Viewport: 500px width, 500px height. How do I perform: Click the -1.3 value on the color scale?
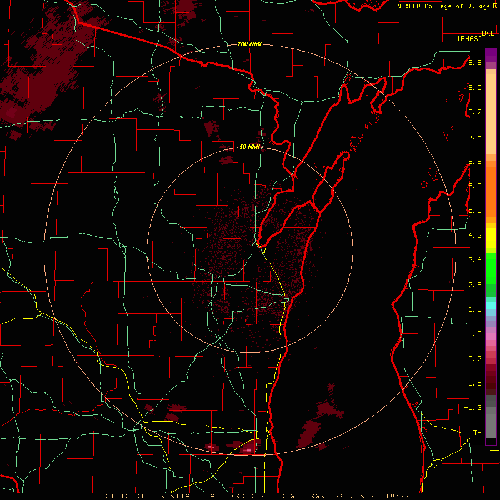coord(473,408)
